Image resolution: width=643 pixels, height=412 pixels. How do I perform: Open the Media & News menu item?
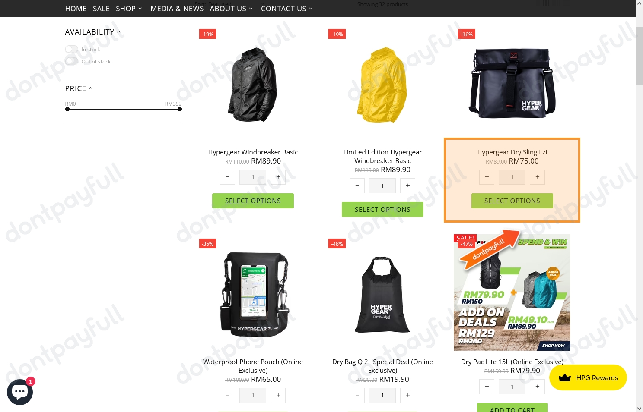[x=177, y=9]
